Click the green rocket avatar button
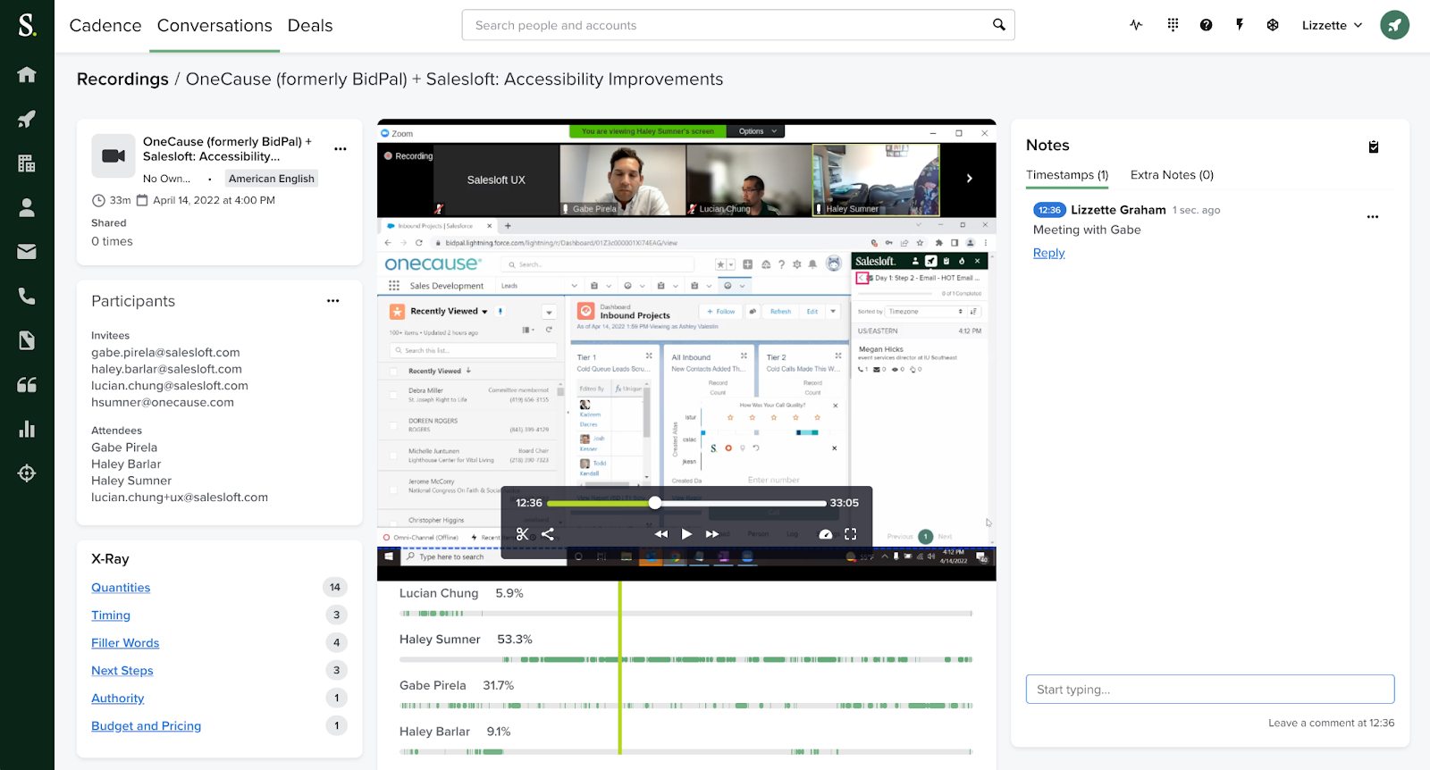Screen dimensions: 1430x770 (1394, 25)
